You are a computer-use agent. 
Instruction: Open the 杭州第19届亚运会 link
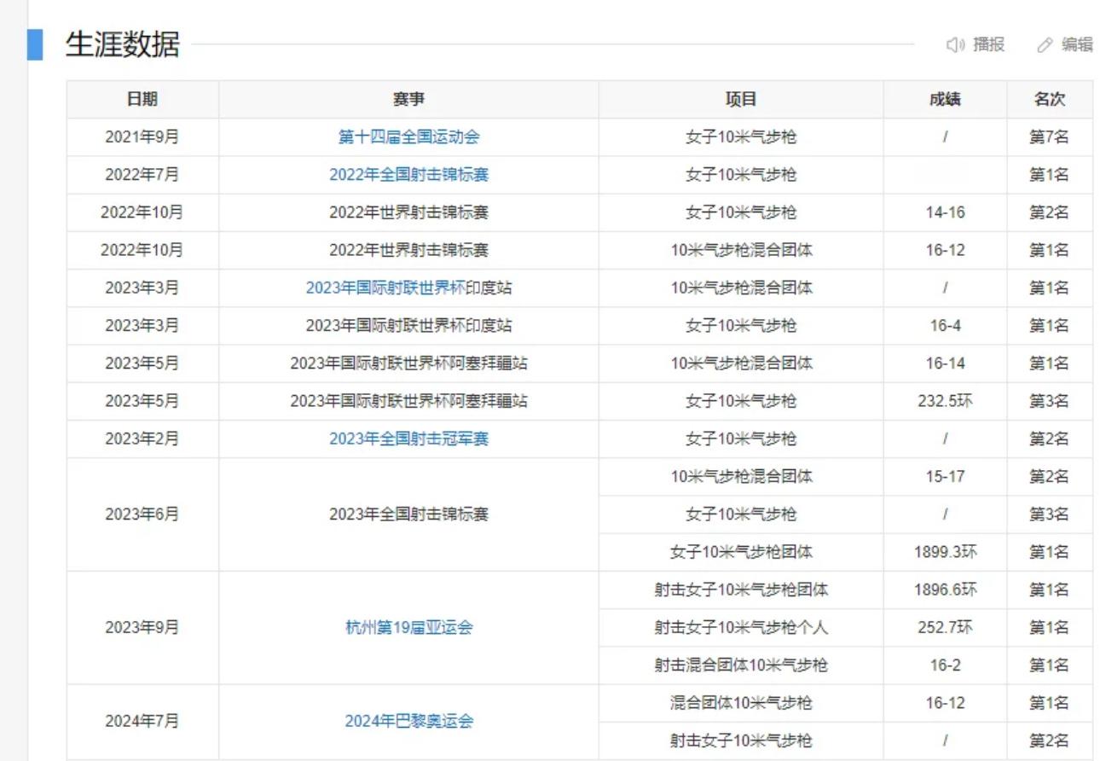[408, 627]
